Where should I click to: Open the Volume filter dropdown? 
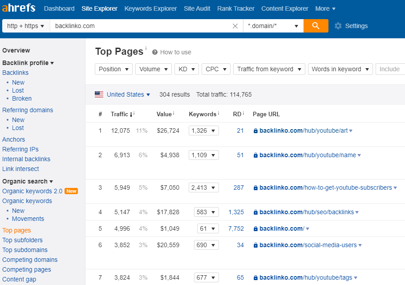coord(154,69)
